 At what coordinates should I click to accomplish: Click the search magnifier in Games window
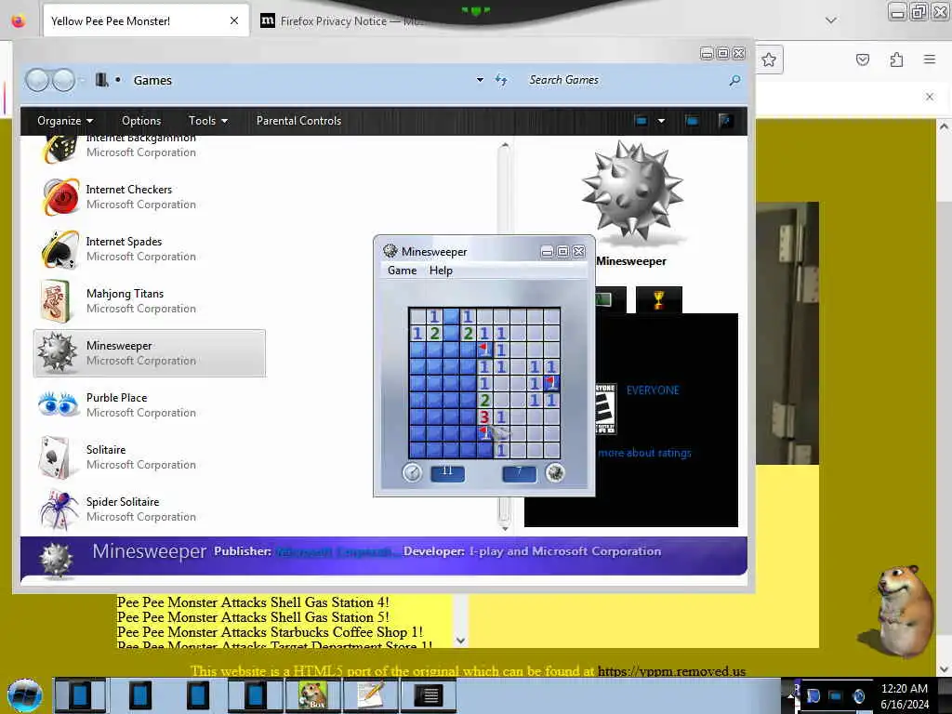[x=734, y=80]
